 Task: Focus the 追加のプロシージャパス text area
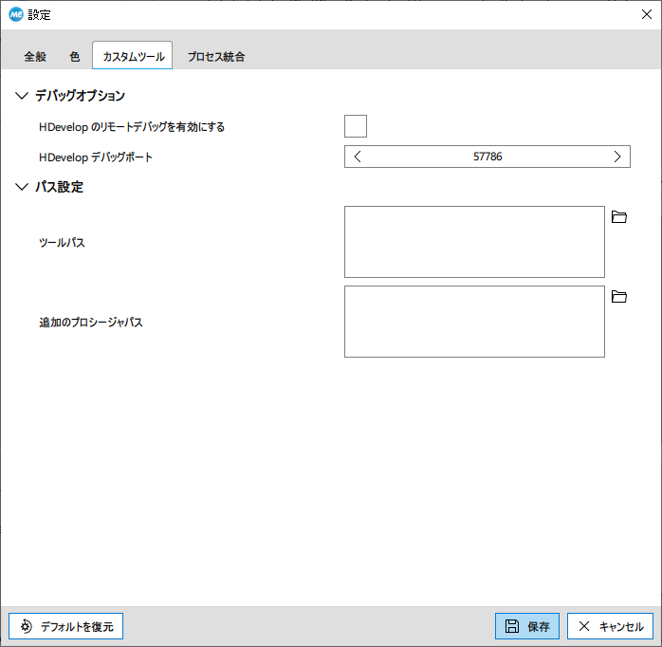pos(474,322)
